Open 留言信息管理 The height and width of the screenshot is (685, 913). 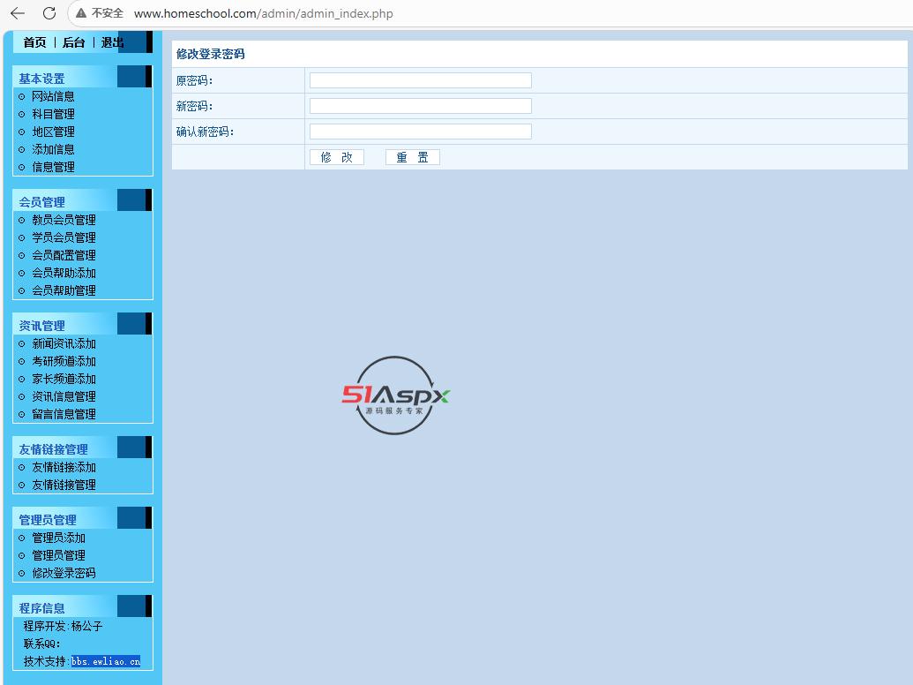64,414
